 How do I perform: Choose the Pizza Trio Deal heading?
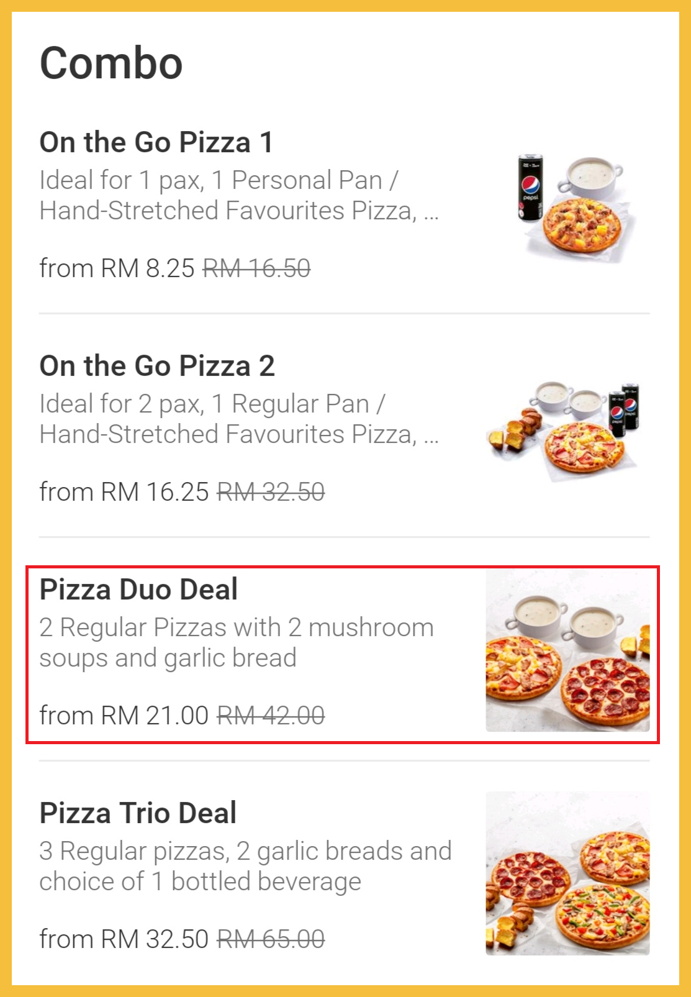[x=138, y=813]
